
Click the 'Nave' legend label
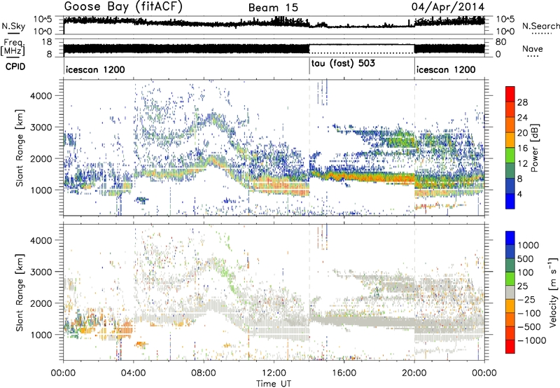[533, 48]
